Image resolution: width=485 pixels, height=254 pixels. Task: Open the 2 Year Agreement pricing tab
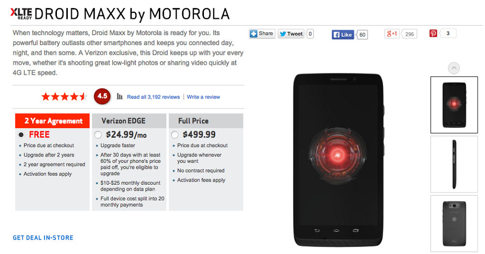(52, 121)
